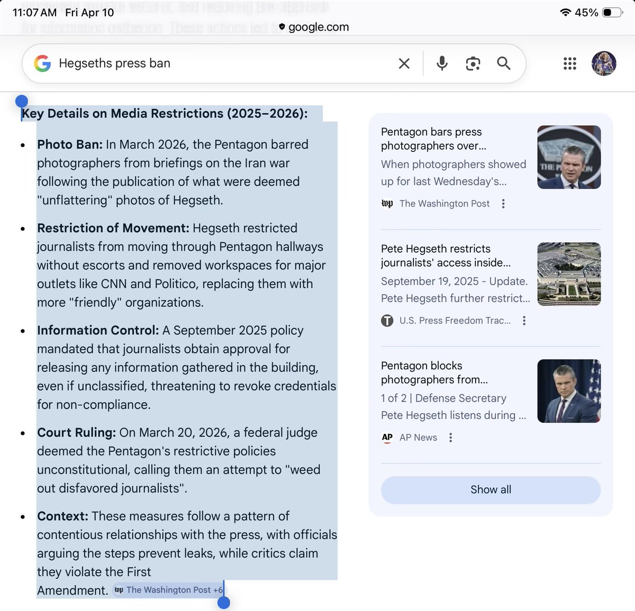Screen dimensions: 635x611
Task: Open Google Lens camera search
Action: pyautogui.click(x=473, y=64)
